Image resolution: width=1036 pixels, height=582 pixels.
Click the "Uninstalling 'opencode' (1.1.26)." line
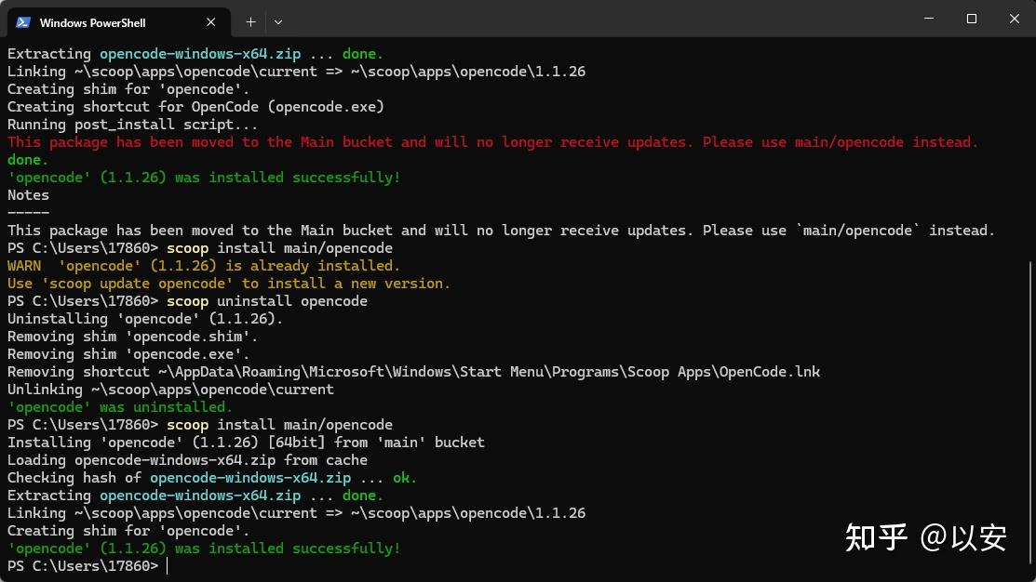145,319
